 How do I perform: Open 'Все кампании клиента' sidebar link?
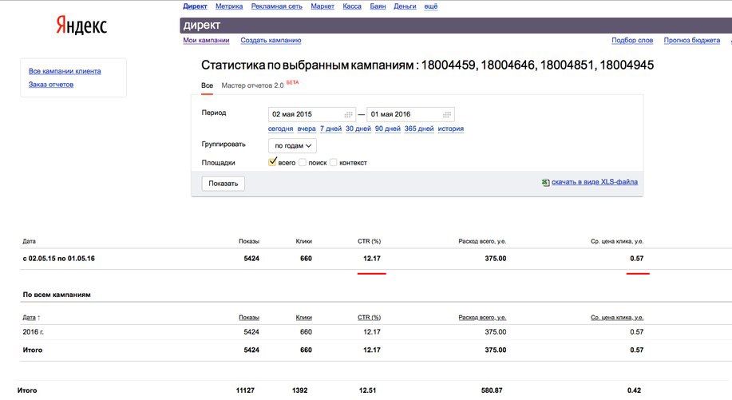(65, 71)
